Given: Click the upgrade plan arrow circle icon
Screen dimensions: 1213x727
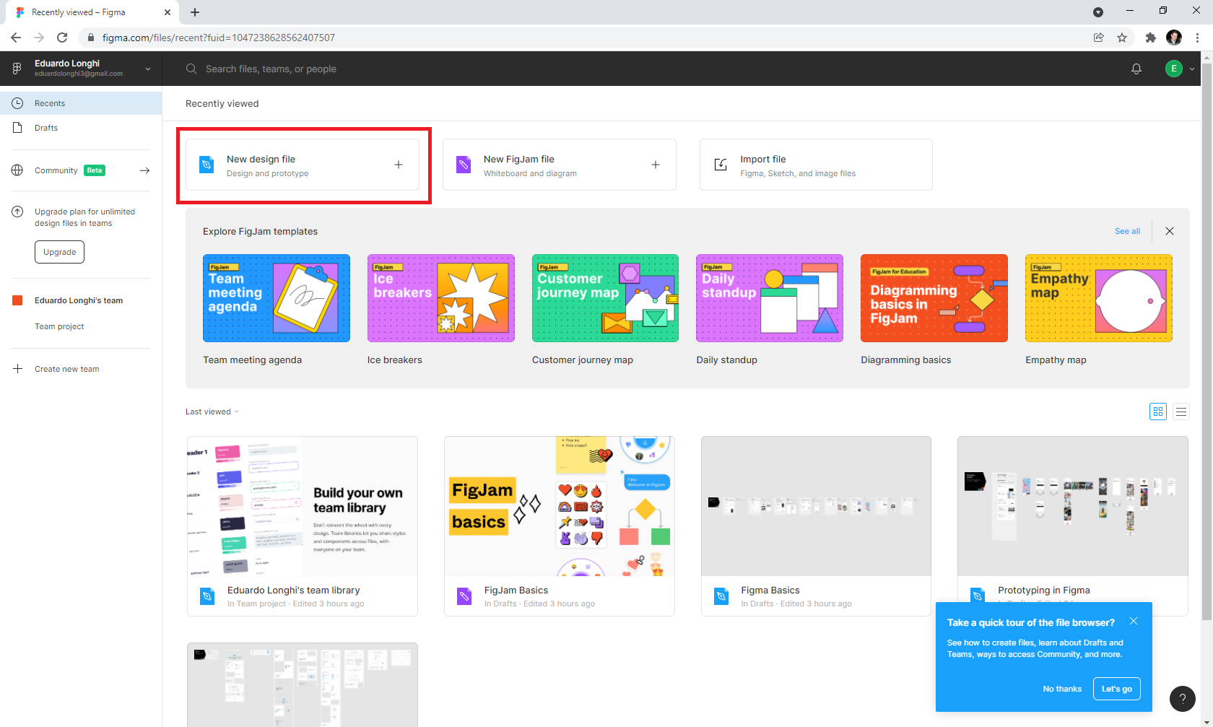Looking at the screenshot, I should click(17, 212).
